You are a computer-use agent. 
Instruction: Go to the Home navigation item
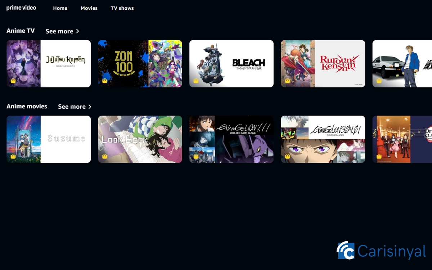click(x=60, y=8)
